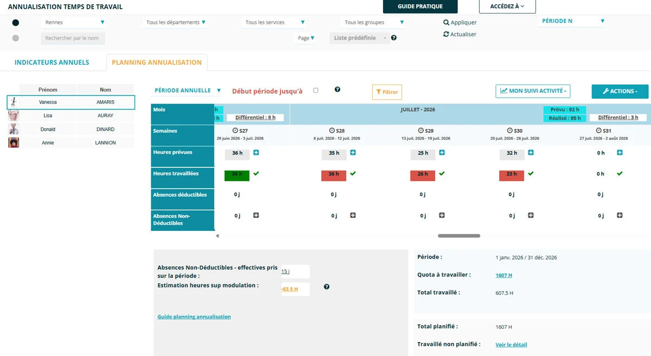
Task: Add planned hours for week S31
Action: (x=620, y=153)
